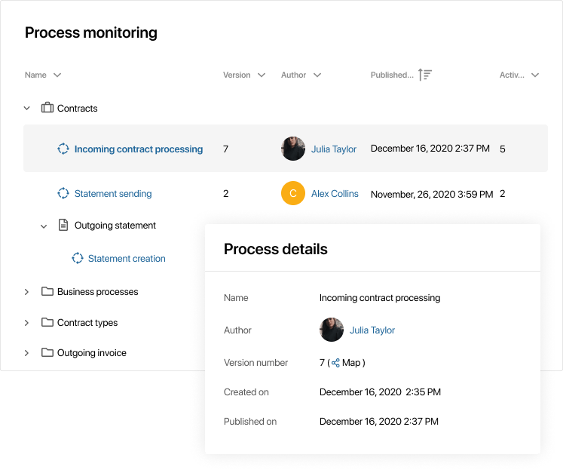Viewport: 563px width, 473px height.
Task: Click the Outgoing invoice folder icon
Action: click(x=47, y=352)
